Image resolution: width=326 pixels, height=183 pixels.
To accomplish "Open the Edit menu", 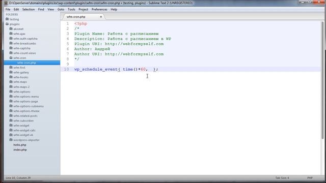I will [16, 9].
